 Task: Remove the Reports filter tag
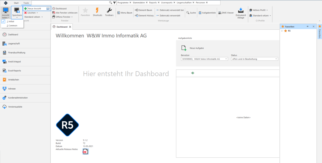click(159, 3)
